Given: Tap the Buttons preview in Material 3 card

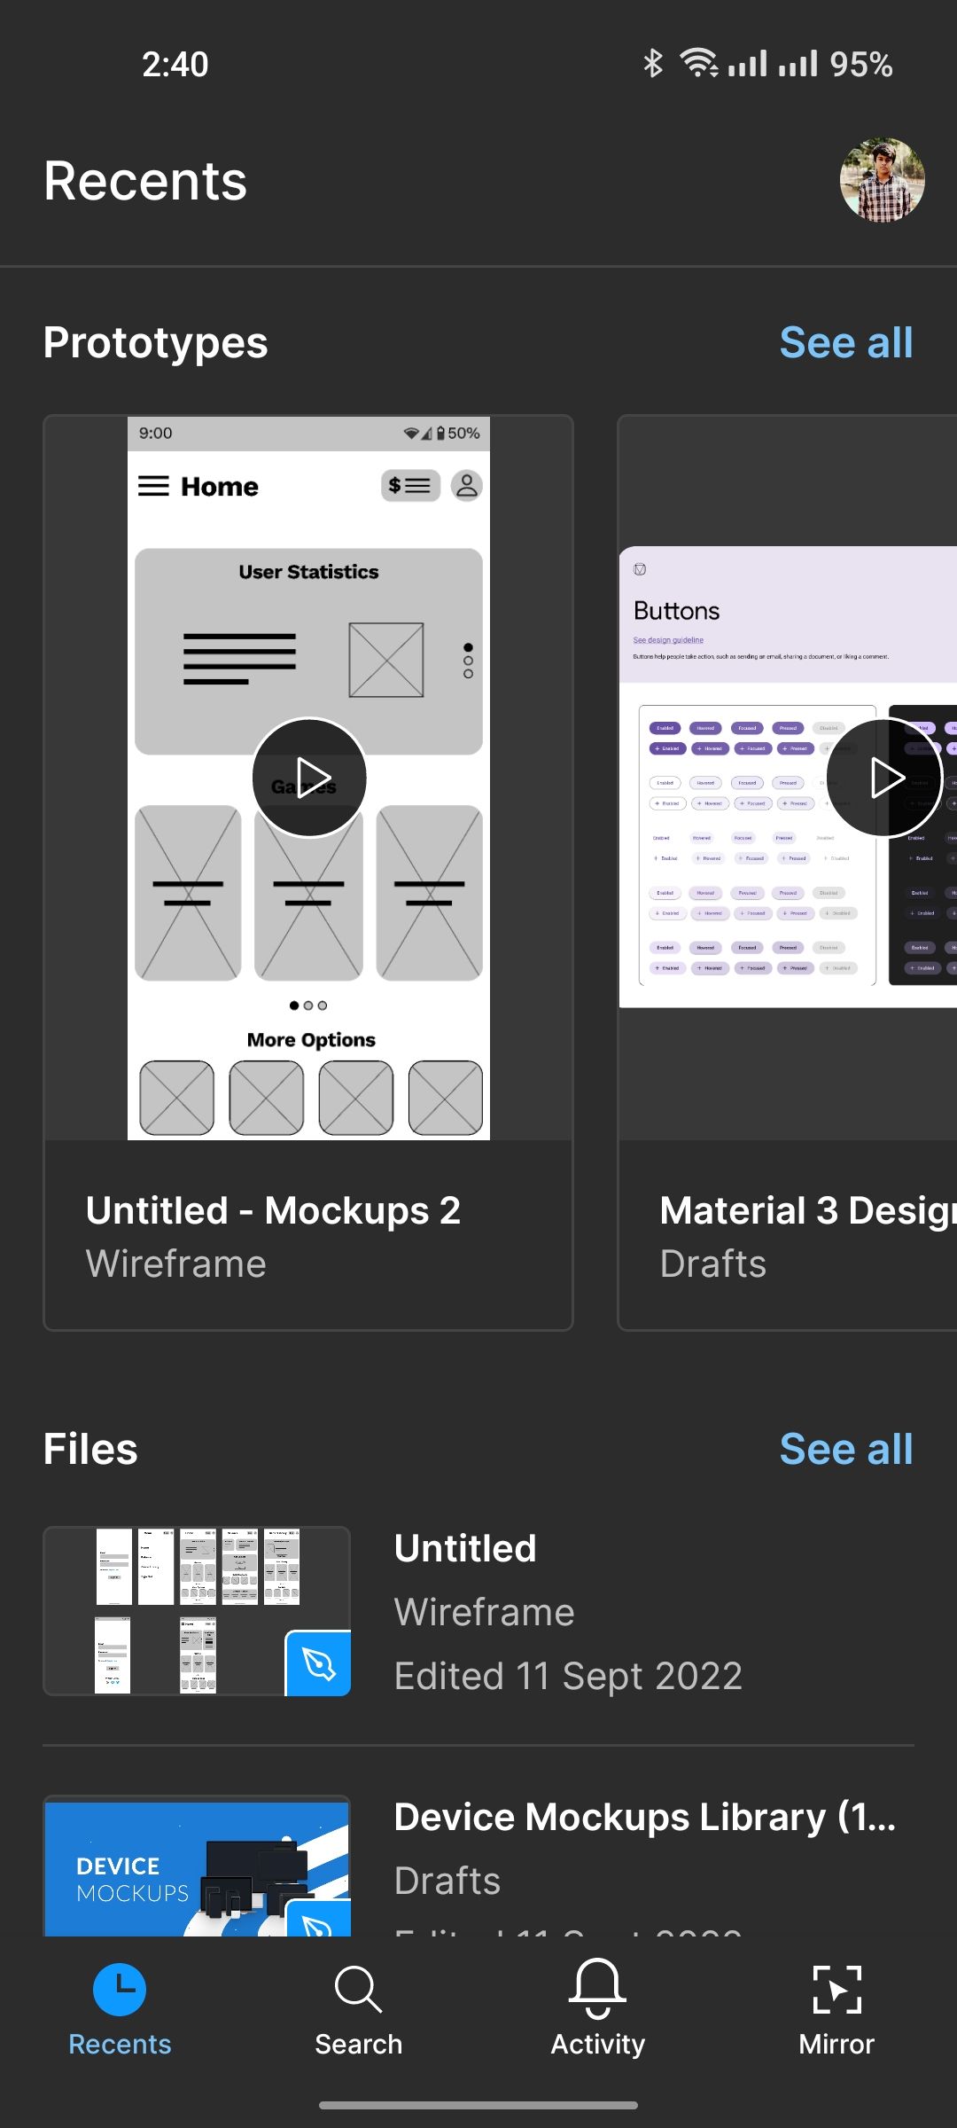Looking at the screenshot, I should (x=788, y=778).
